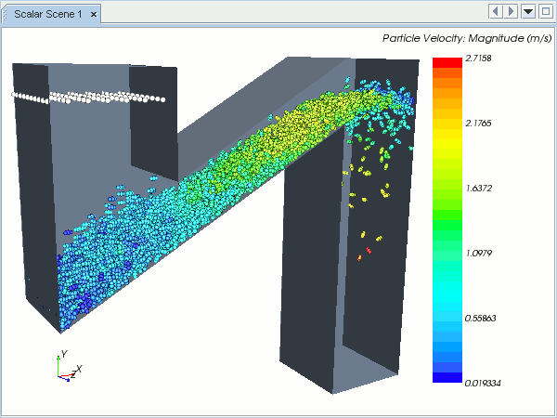Image resolution: width=557 pixels, height=418 pixels.
Task: Select the white particle injector row
Action: pos(88,97)
